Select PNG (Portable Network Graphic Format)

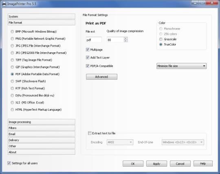(x=12, y=38)
